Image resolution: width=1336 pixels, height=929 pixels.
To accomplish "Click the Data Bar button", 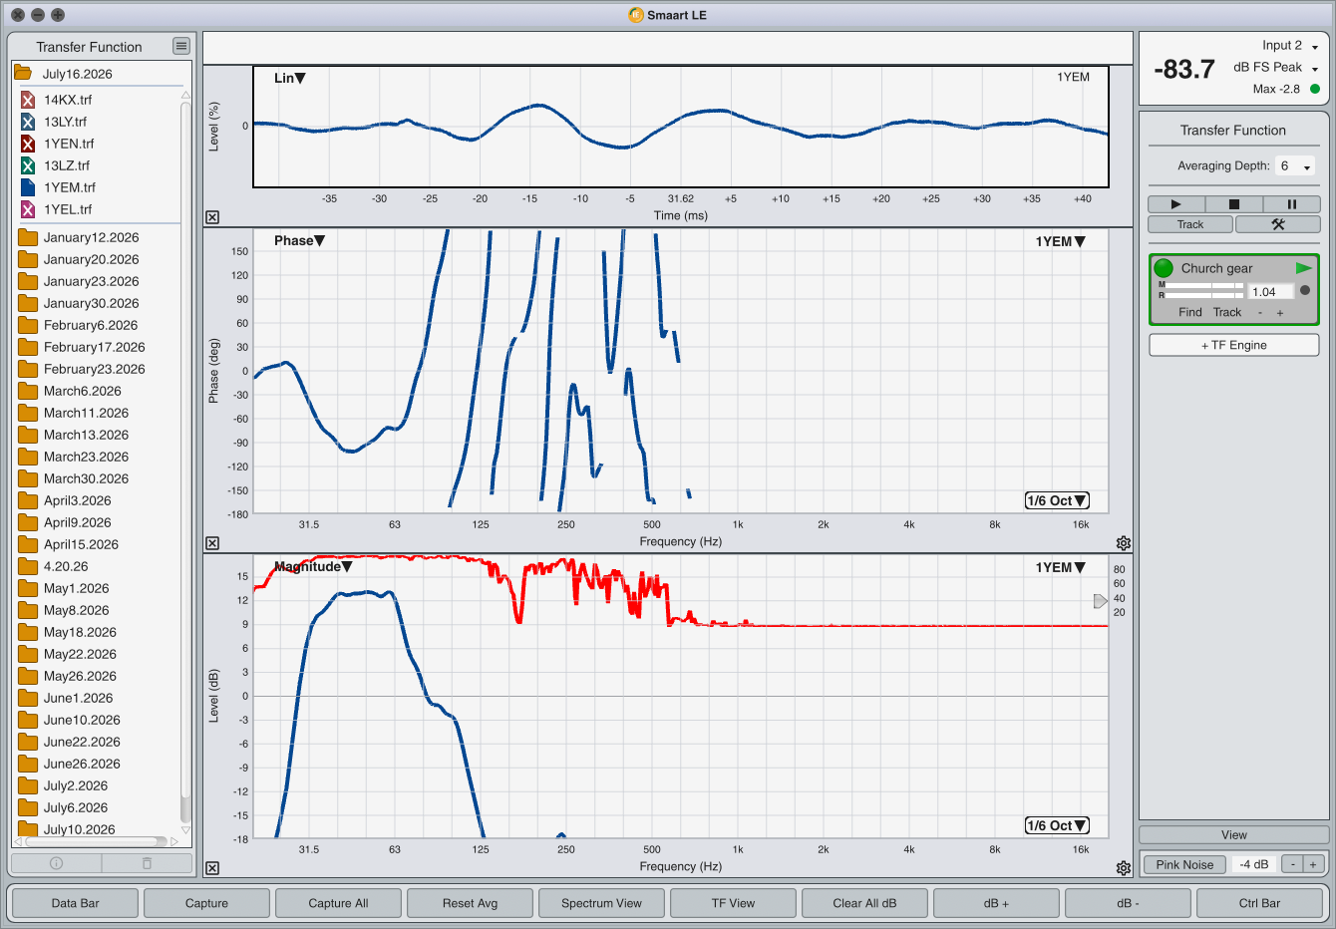I will [x=76, y=903].
